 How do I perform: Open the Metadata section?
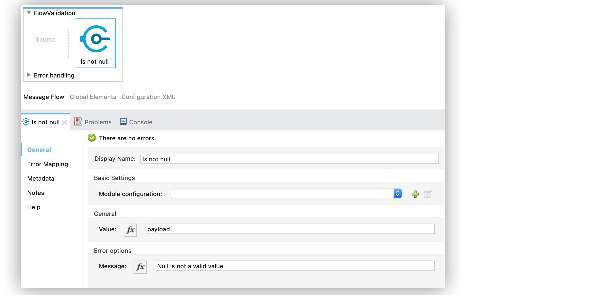coord(40,178)
